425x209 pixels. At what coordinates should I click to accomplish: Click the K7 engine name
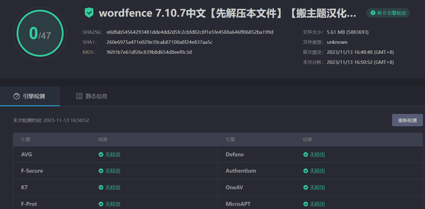point(24,188)
